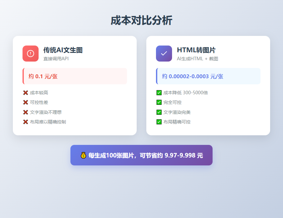Toggle the green checkbox beside 完全可控
283x218 pixels.
click(x=159, y=102)
